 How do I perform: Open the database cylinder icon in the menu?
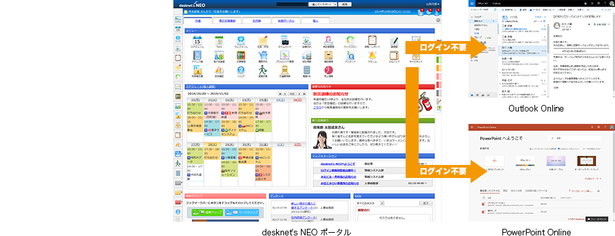pos(307,70)
